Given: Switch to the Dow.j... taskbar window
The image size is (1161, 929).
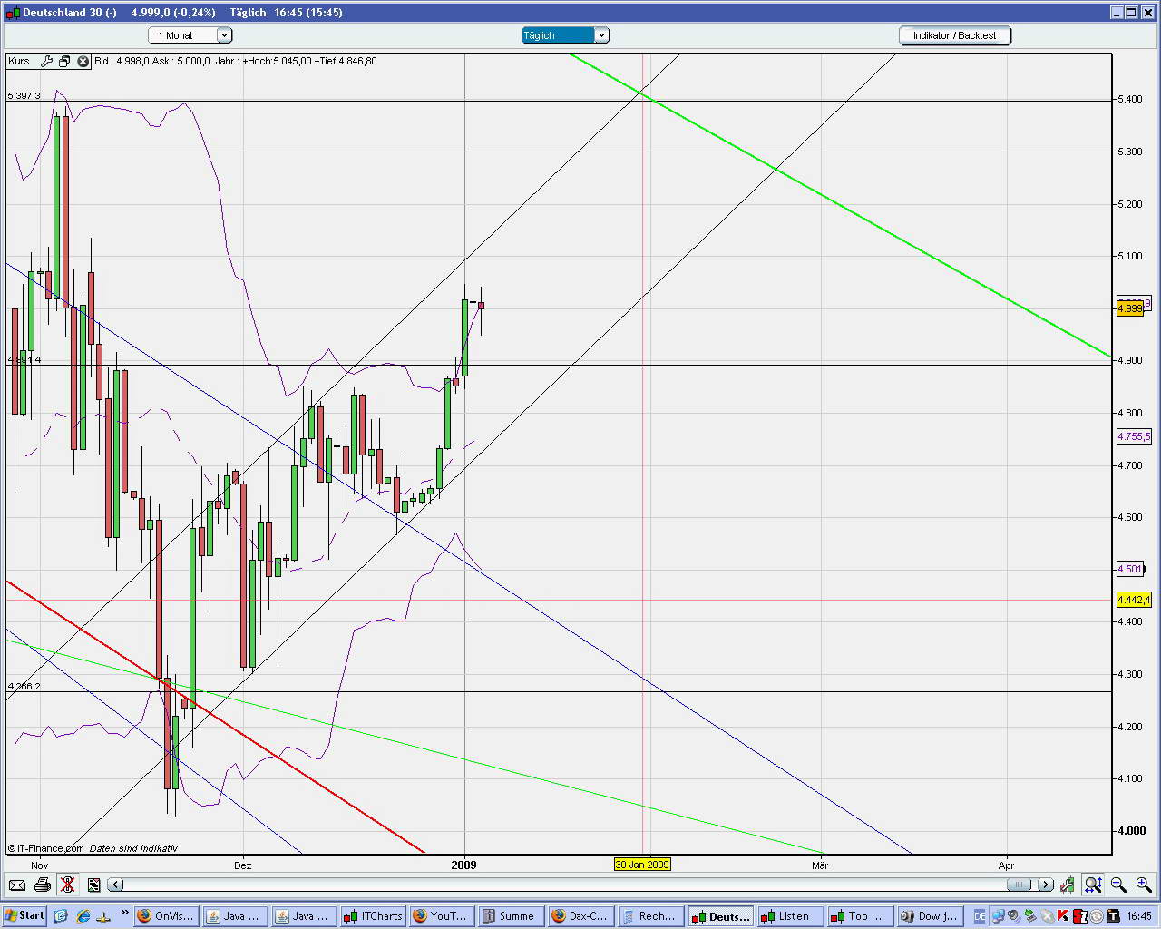Looking at the screenshot, I should click(930, 916).
